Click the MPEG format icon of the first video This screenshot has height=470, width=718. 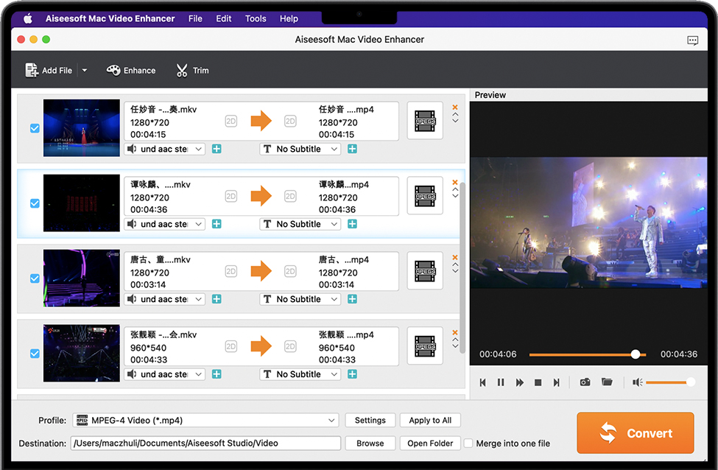[x=425, y=121]
